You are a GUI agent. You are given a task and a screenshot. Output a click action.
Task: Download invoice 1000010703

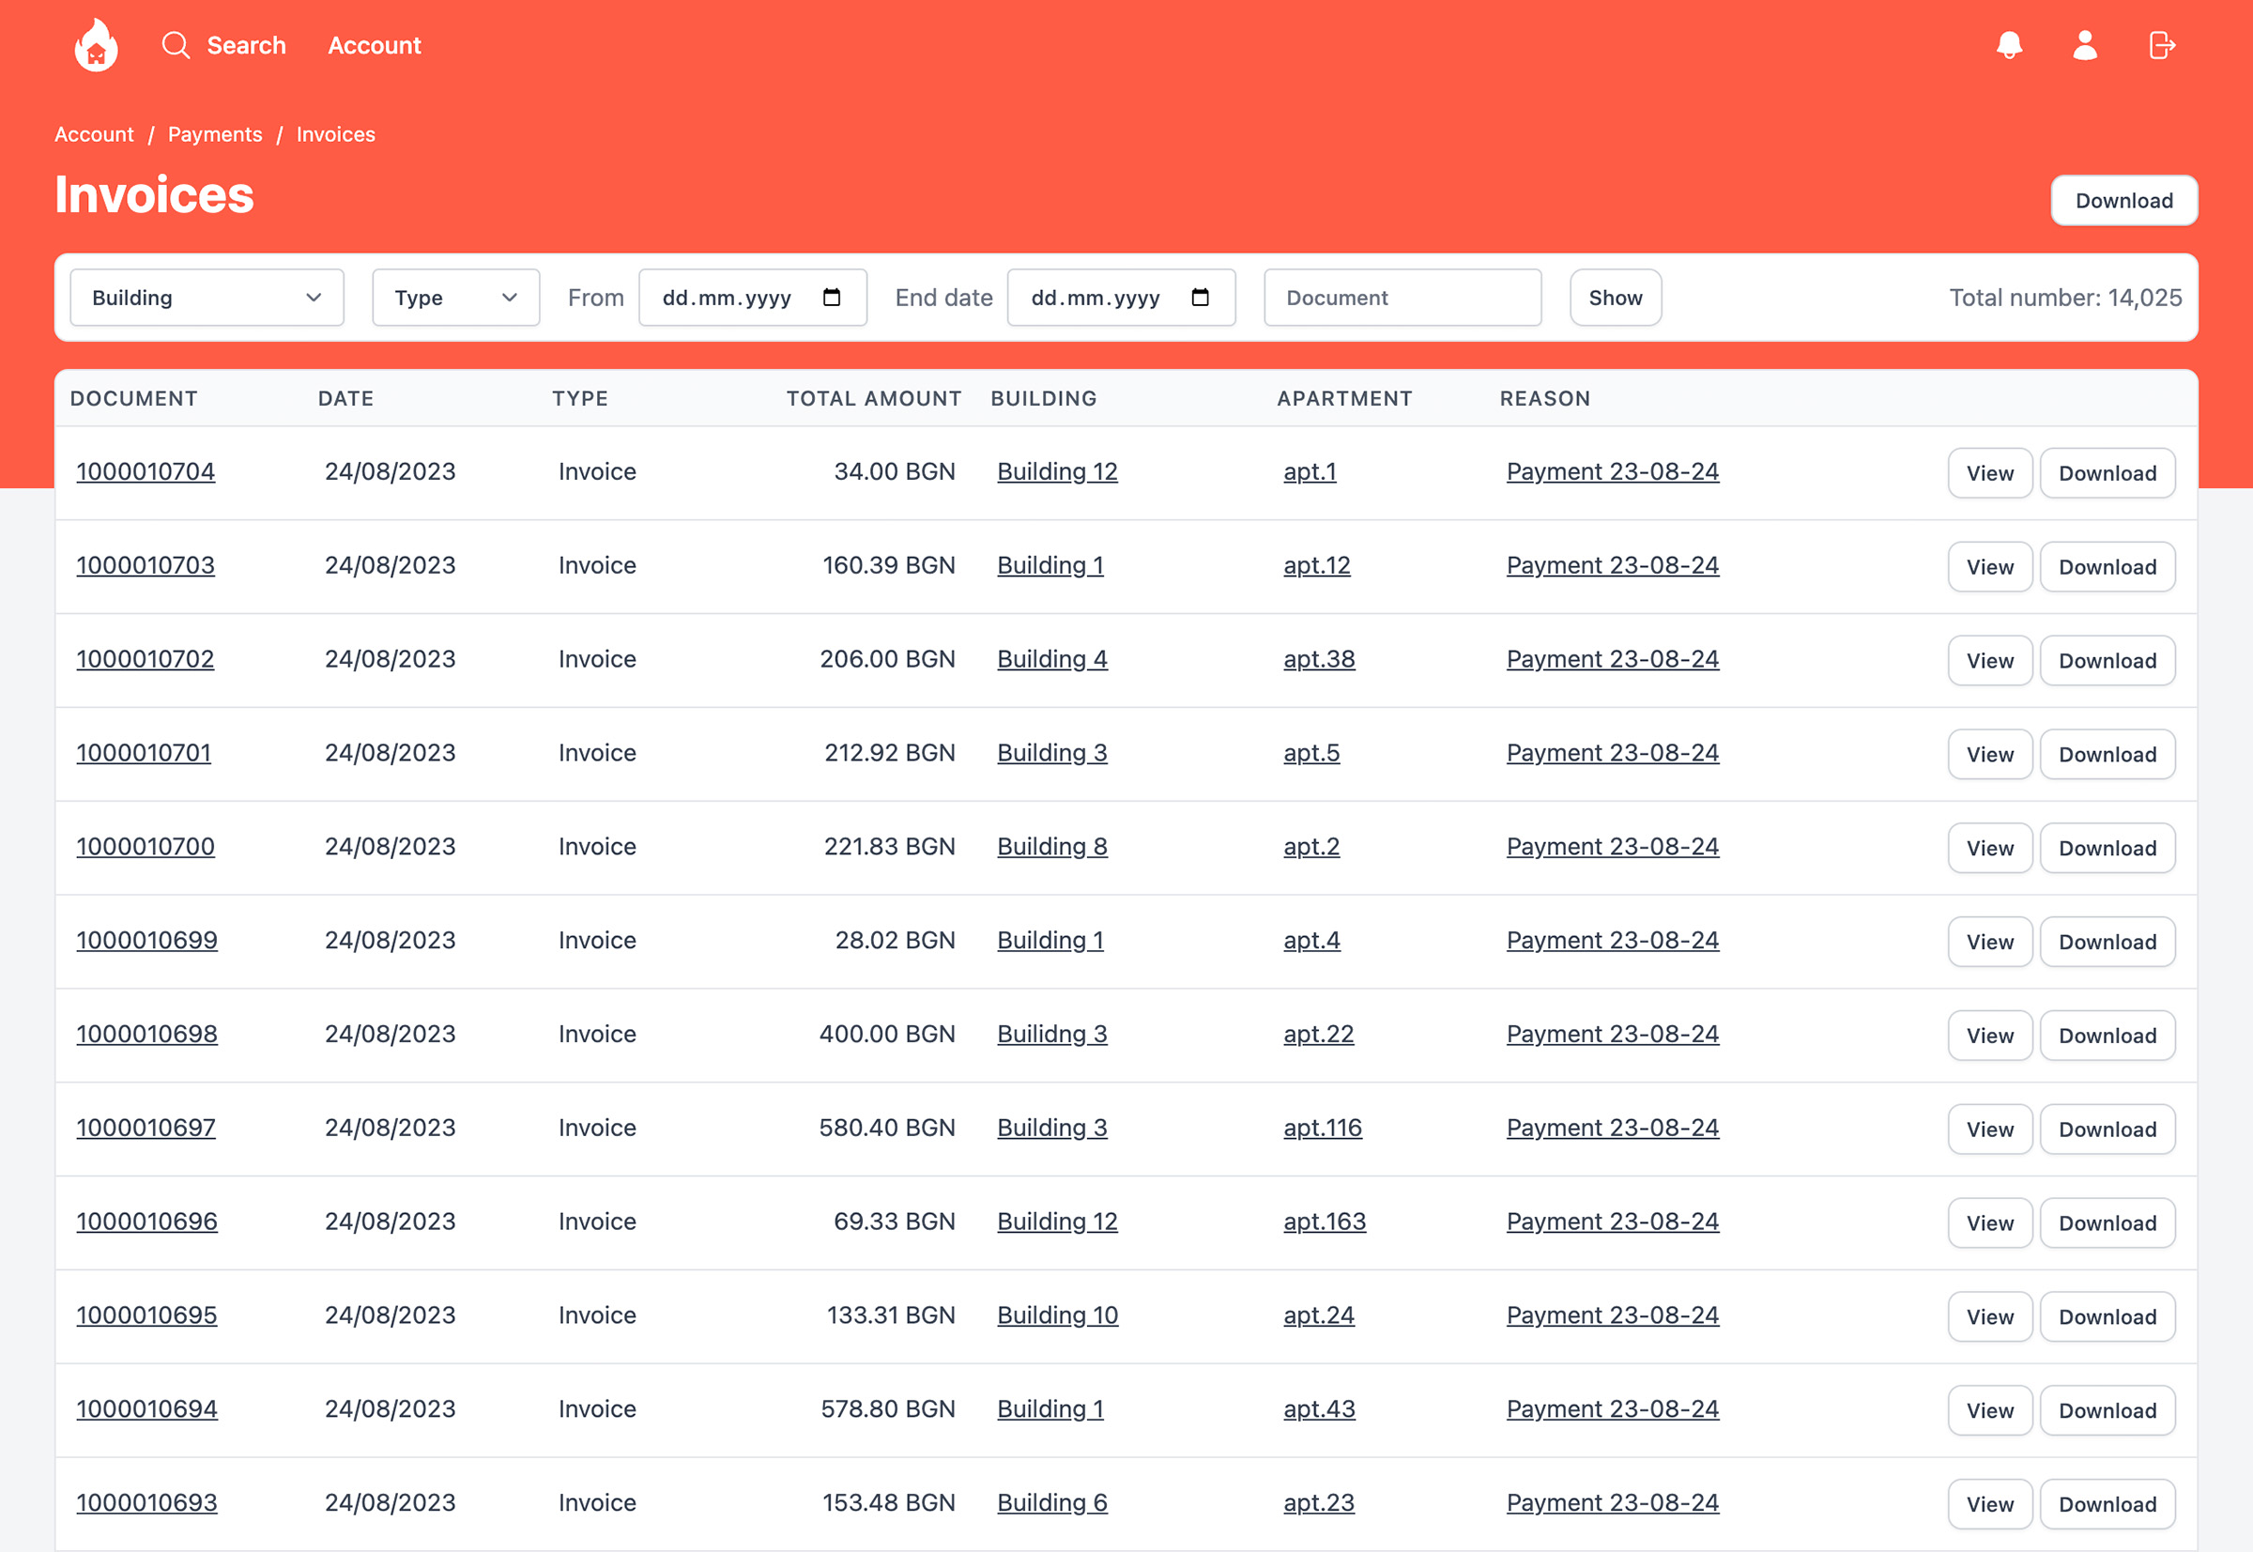(x=2107, y=567)
